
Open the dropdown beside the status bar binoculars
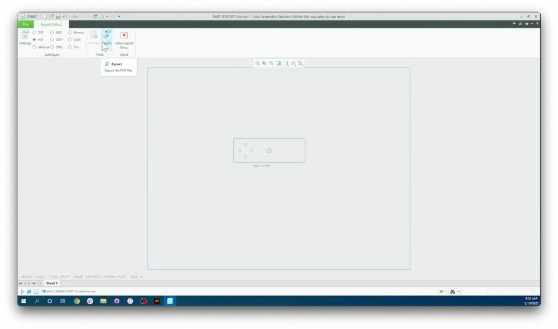pyautogui.click(x=459, y=292)
